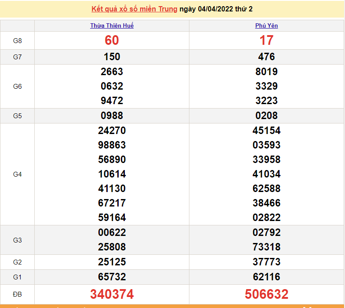Click the red G8 number 60
The height and width of the screenshot is (308, 345).
[x=112, y=40]
